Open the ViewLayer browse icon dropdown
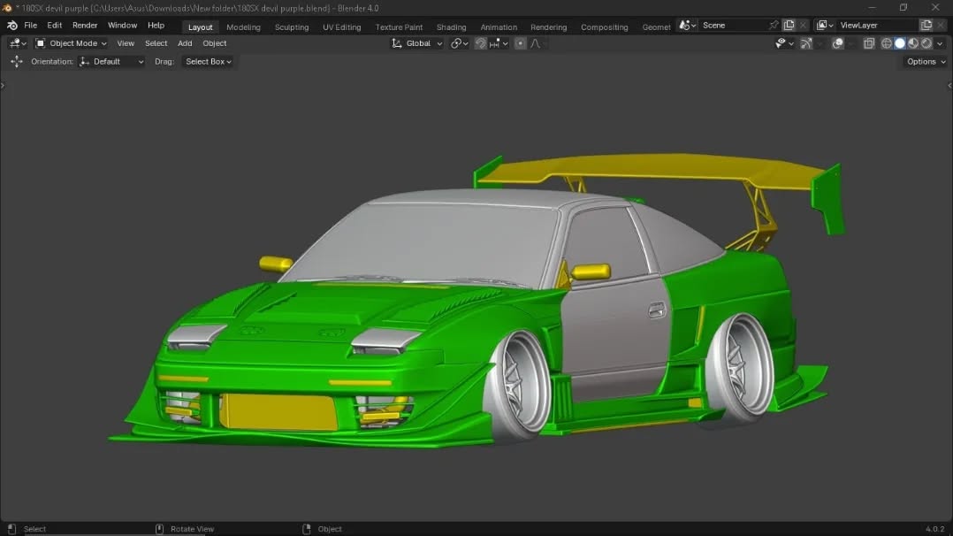The width and height of the screenshot is (953, 536). point(825,26)
